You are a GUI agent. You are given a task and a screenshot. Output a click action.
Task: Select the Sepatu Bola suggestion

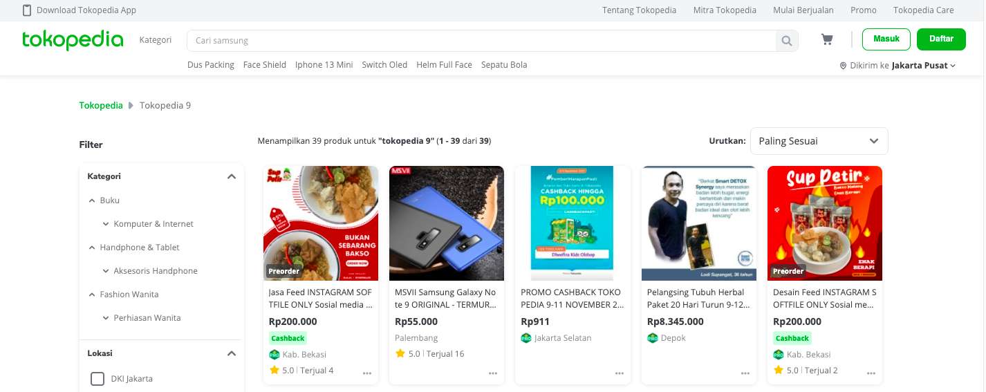[x=504, y=65]
